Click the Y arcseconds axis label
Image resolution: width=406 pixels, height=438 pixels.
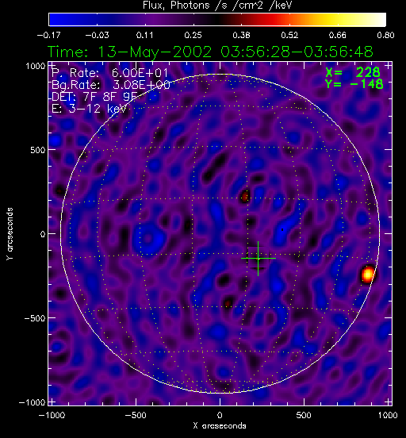point(10,233)
